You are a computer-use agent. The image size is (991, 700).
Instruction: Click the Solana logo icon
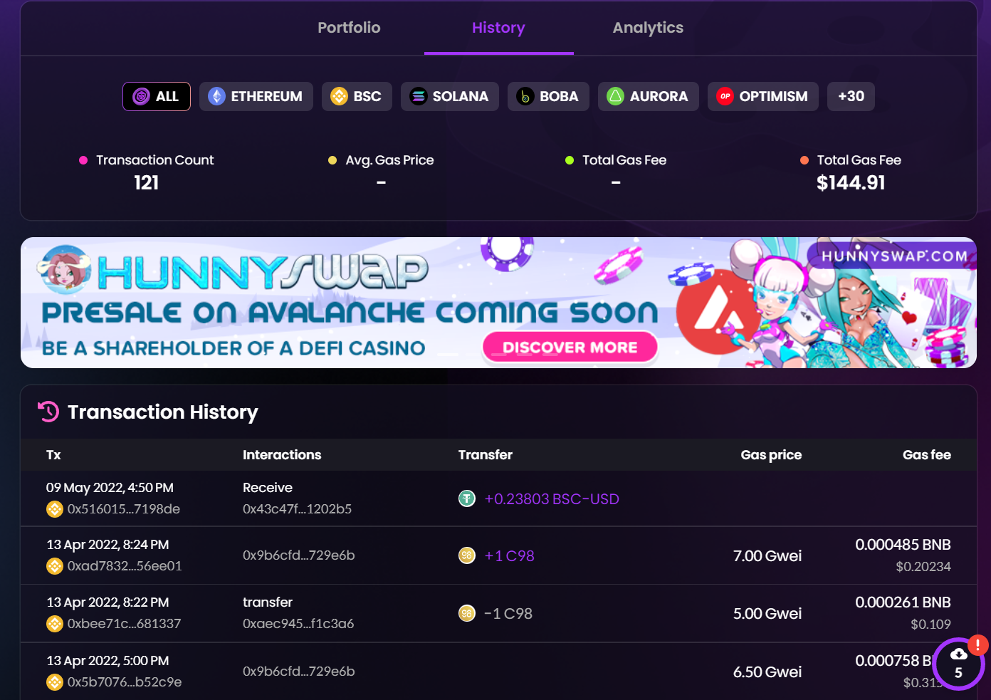(419, 96)
